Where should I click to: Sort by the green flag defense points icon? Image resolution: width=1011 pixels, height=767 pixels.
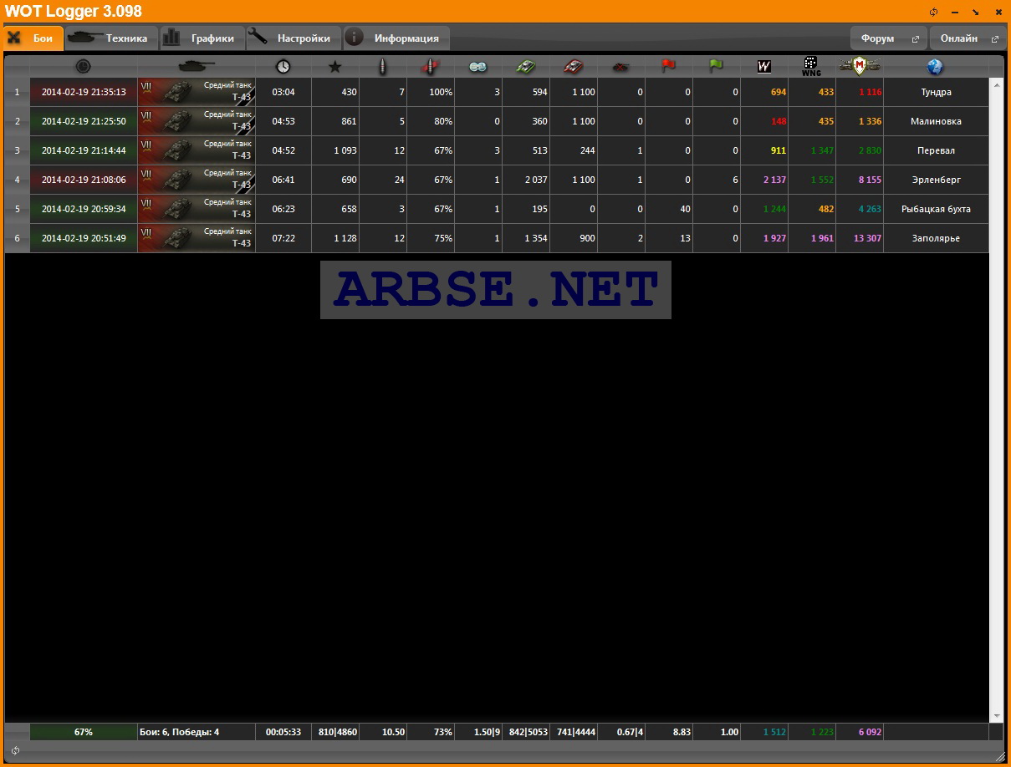click(x=716, y=67)
